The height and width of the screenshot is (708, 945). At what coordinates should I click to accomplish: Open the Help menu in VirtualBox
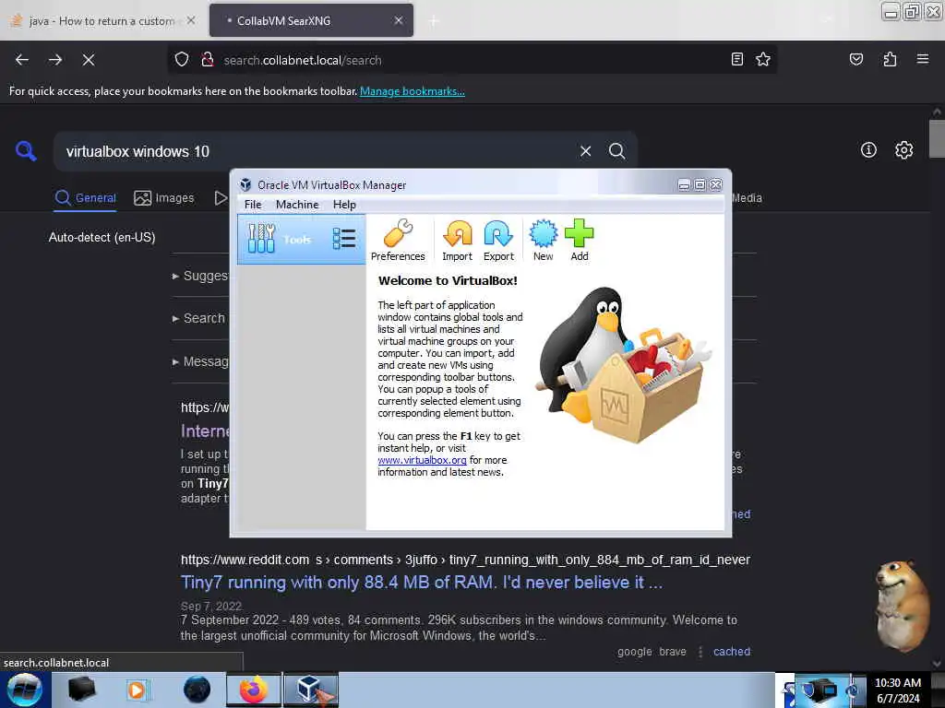click(344, 205)
